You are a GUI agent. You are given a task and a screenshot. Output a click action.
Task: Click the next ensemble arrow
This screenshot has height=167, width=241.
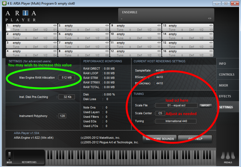(211, 18)
